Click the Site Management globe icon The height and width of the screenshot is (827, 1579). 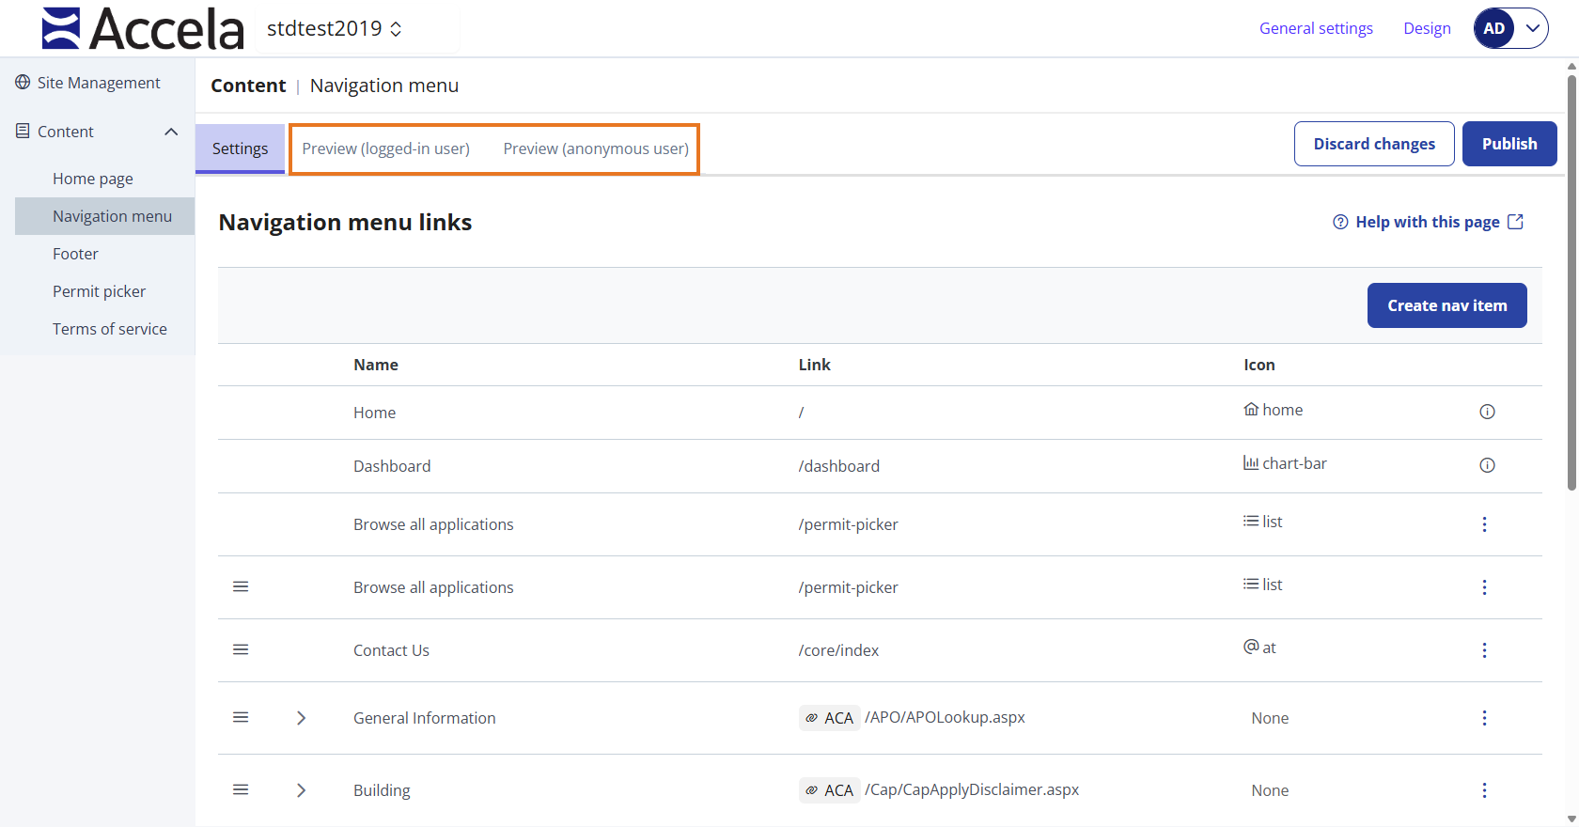23,83
